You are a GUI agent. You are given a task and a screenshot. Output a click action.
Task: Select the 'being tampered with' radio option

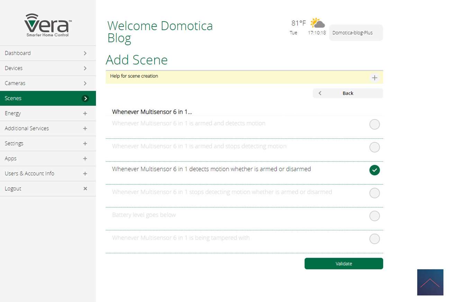coord(374,239)
